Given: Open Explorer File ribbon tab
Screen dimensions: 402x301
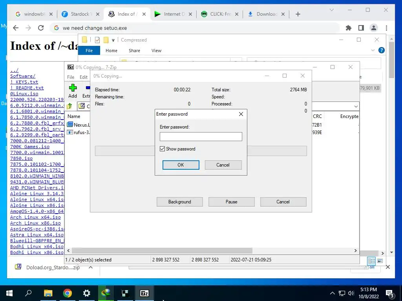Looking at the screenshot, I should click(89, 51).
